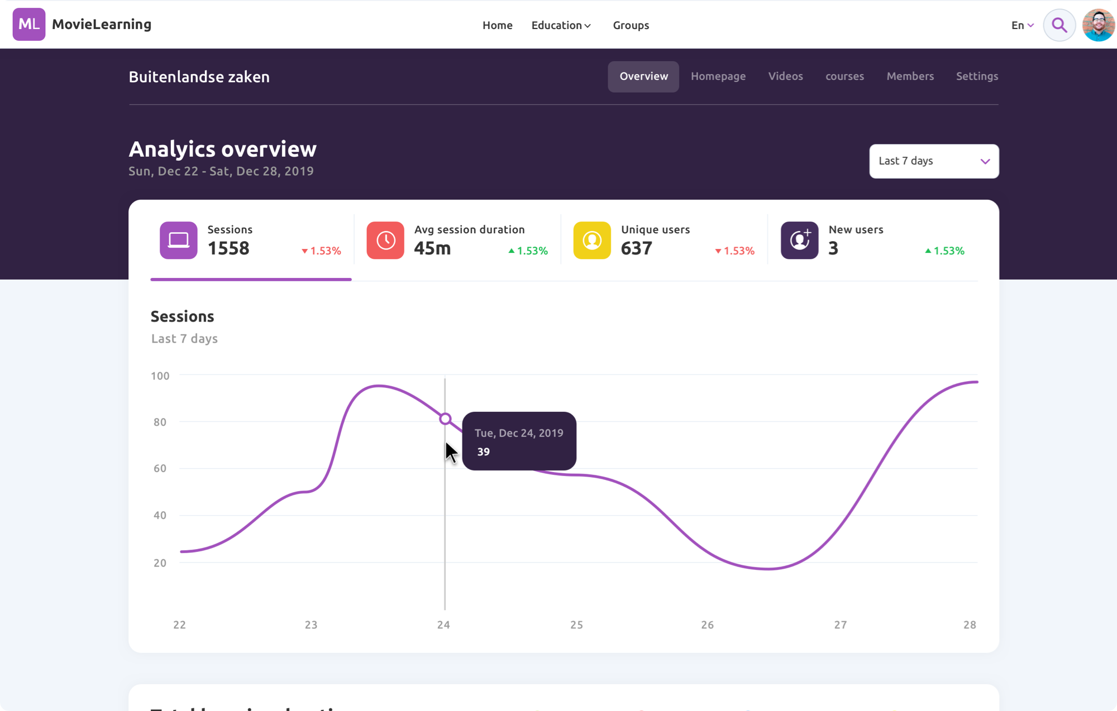
Task: Expand the Education menu
Action: (561, 25)
